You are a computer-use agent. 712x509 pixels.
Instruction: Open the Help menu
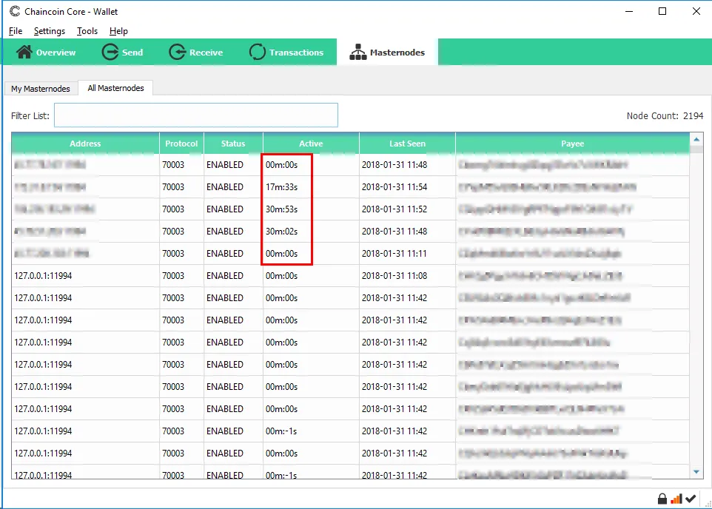point(118,31)
